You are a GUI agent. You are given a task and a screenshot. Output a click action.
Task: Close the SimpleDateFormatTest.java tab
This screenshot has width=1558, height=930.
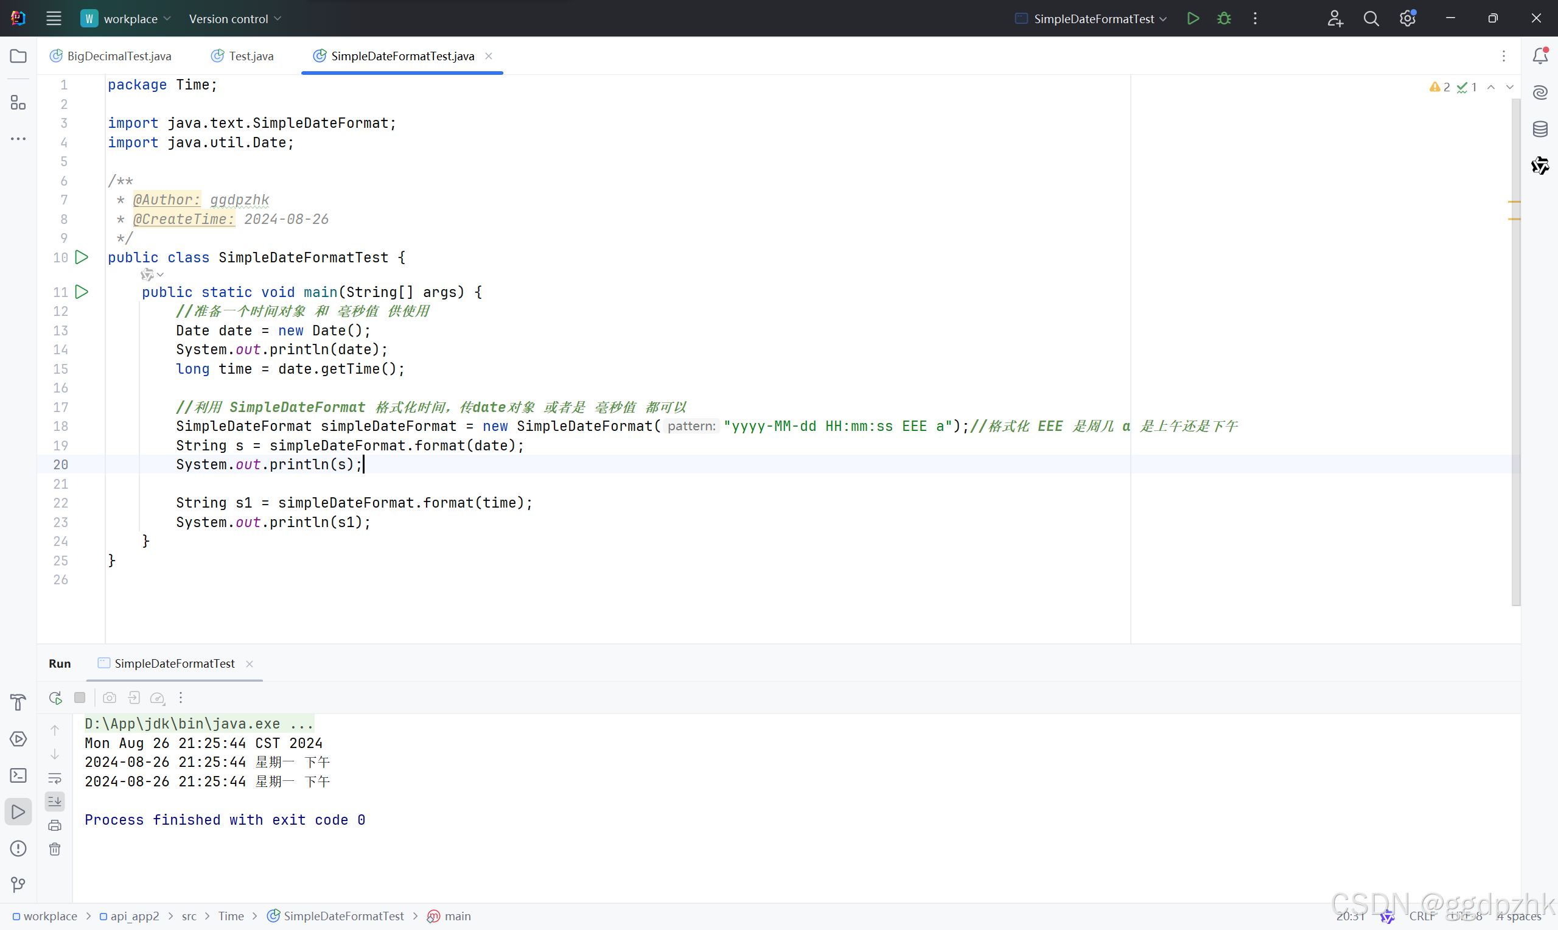489,56
